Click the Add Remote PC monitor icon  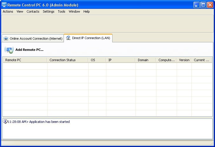pyautogui.click(x=9, y=50)
